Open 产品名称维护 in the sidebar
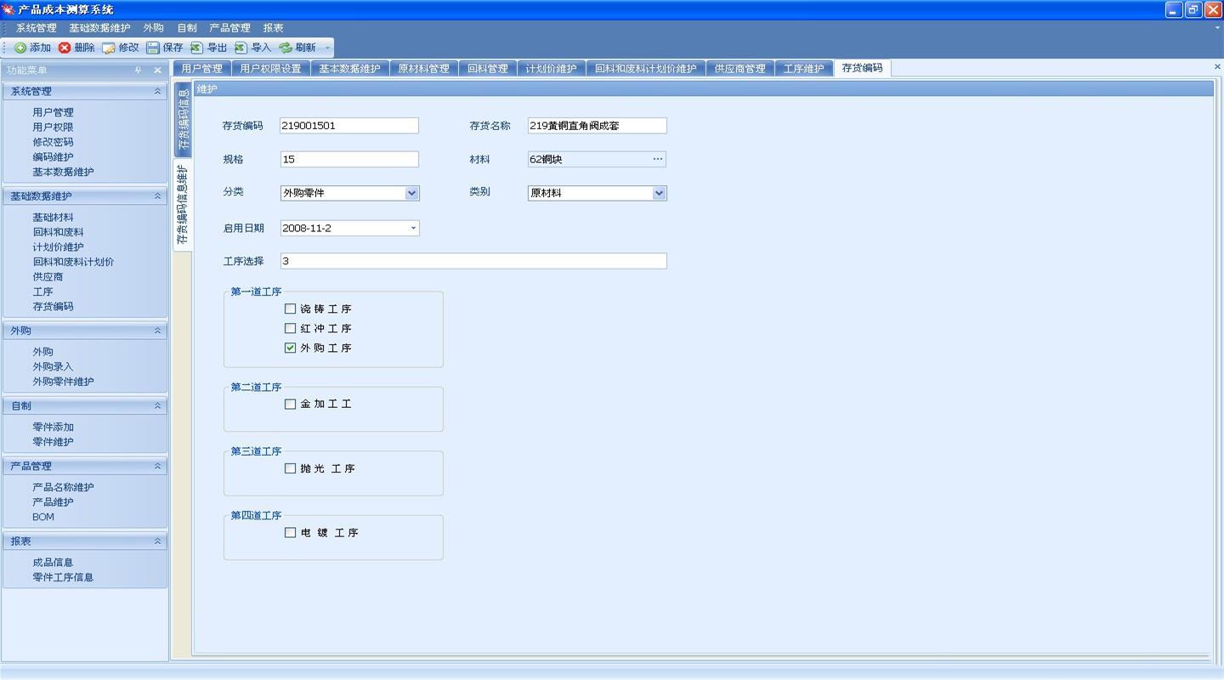Screen dimensions: 1224x680 point(63,488)
